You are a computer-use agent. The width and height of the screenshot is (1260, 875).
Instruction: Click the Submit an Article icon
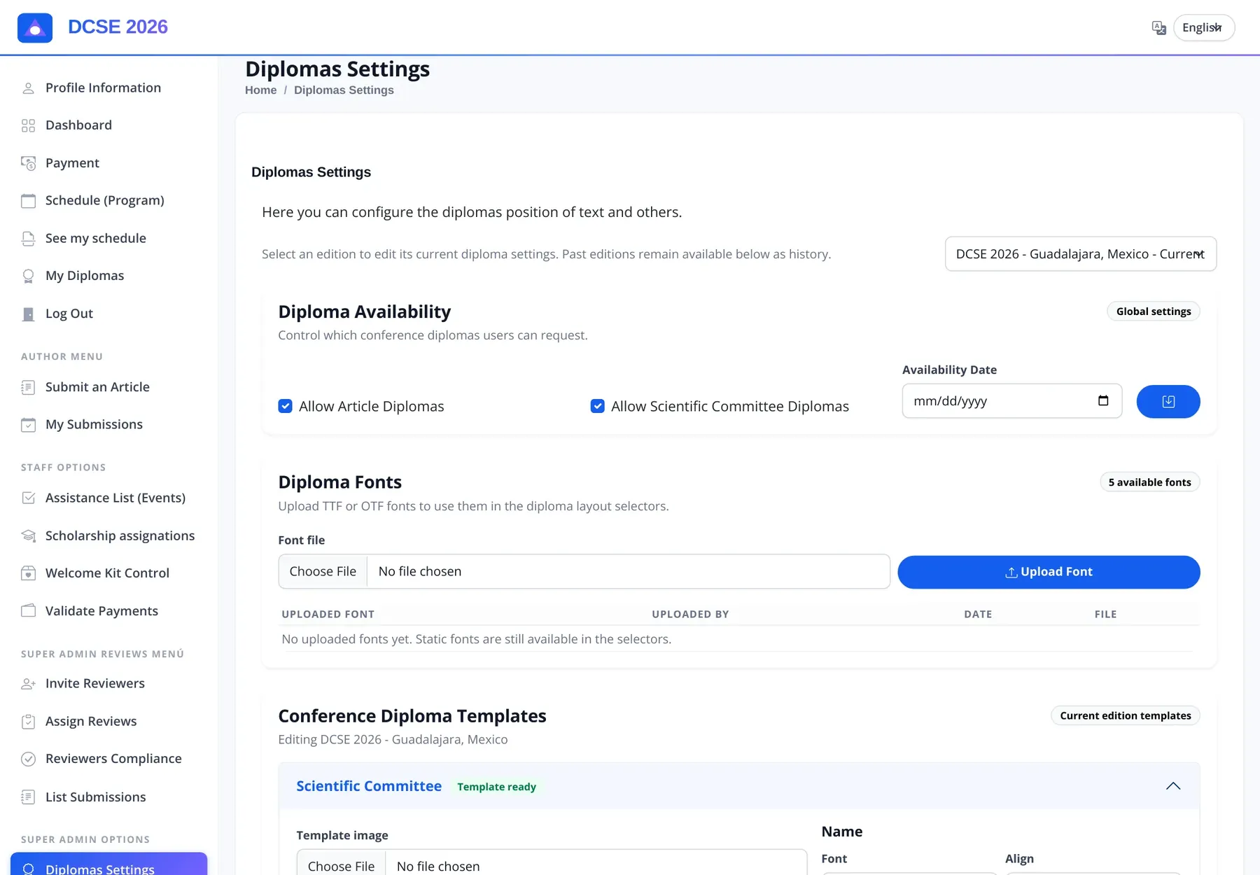click(x=28, y=387)
